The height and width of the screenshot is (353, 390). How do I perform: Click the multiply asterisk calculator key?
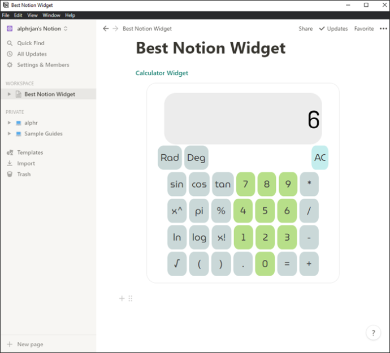pyautogui.click(x=309, y=184)
